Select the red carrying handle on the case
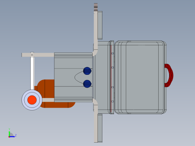Screen dimensions: 195x146 169,75
